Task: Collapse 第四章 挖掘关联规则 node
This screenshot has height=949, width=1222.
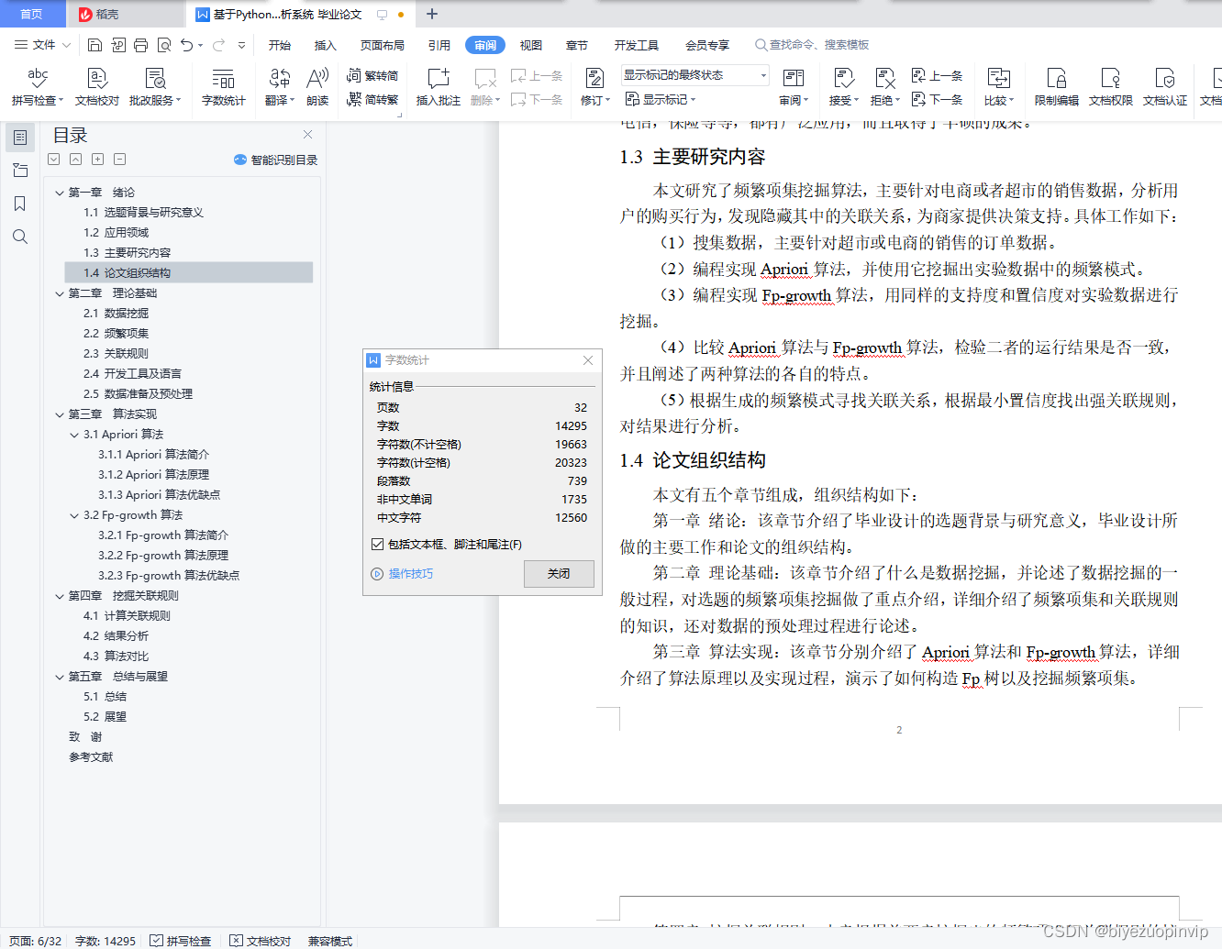Action: 60,596
